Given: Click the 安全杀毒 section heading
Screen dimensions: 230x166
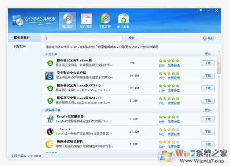Looking at the screenshot, I should coord(51,54).
